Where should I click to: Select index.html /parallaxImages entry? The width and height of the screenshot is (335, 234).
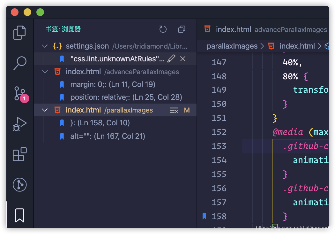[x=115, y=110]
